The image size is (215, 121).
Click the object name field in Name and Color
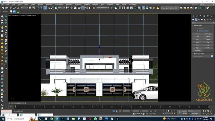(202, 56)
